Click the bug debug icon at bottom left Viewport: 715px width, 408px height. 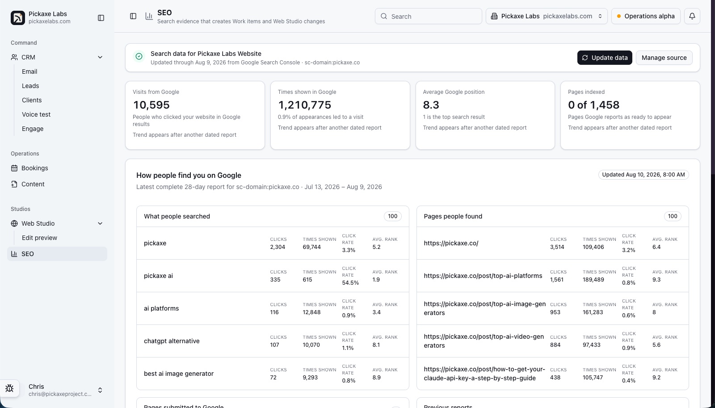[9, 388]
